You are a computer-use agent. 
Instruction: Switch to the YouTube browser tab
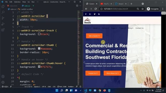[105, 4]
